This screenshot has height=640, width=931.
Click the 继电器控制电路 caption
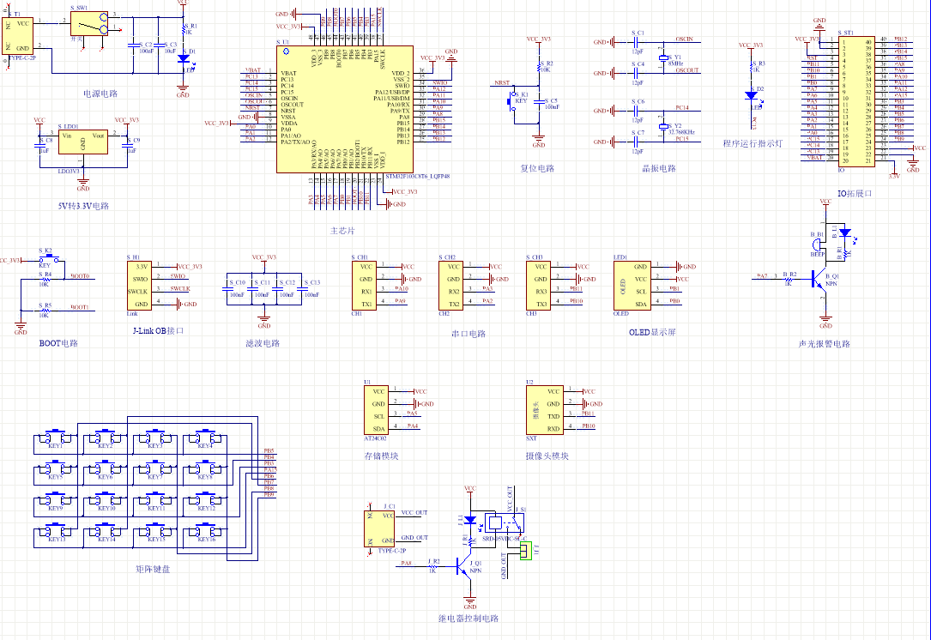[469, 618]
